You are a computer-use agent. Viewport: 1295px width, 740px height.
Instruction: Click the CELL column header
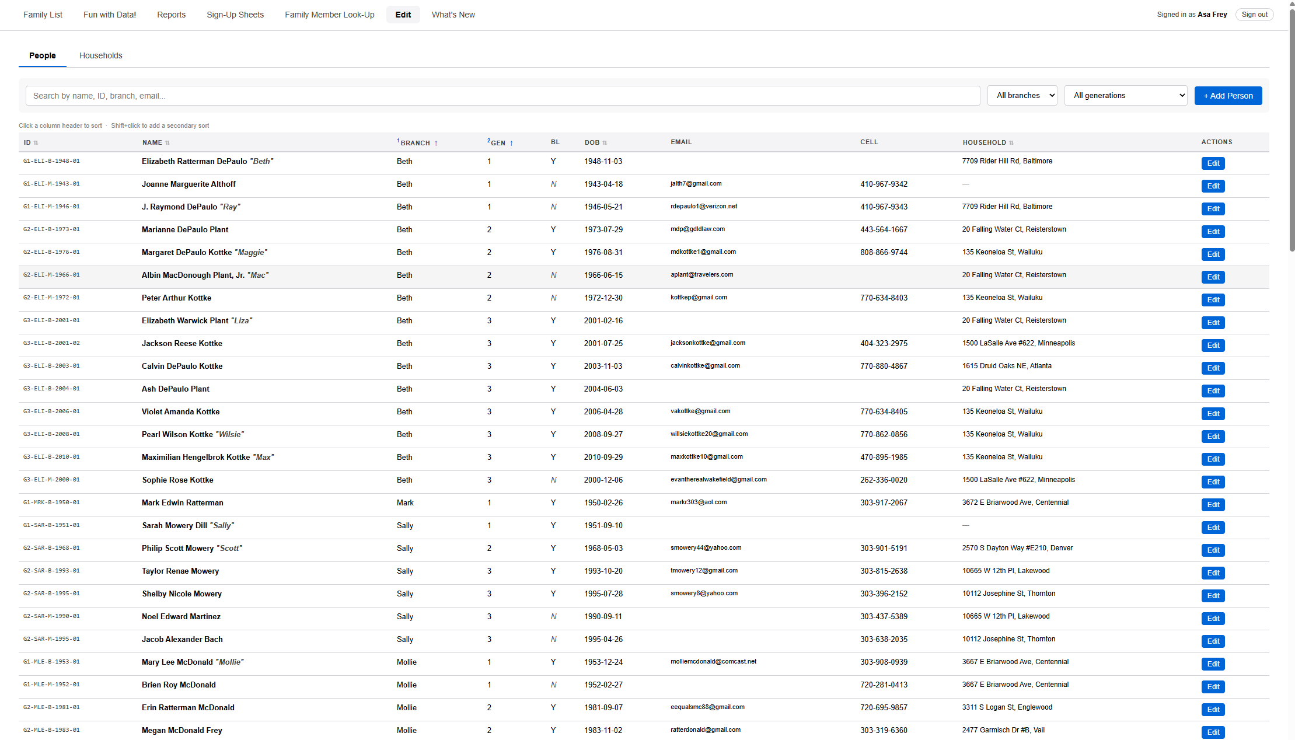[869, 142]
